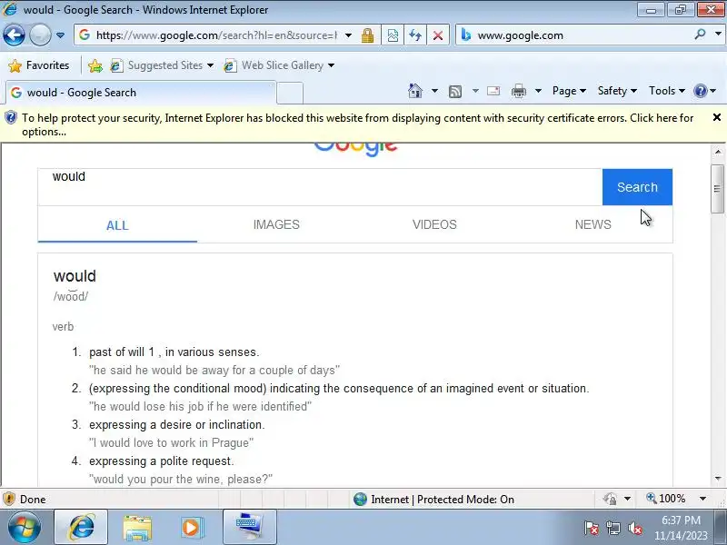
Task: Click the vertical scrollbar thumb
Action: coord(718,189)
